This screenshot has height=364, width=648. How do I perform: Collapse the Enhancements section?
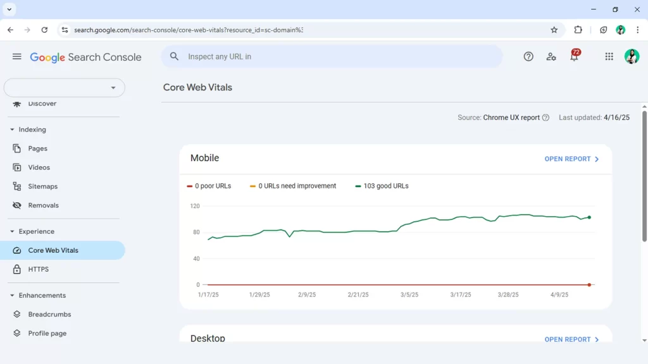pos(12,296)
